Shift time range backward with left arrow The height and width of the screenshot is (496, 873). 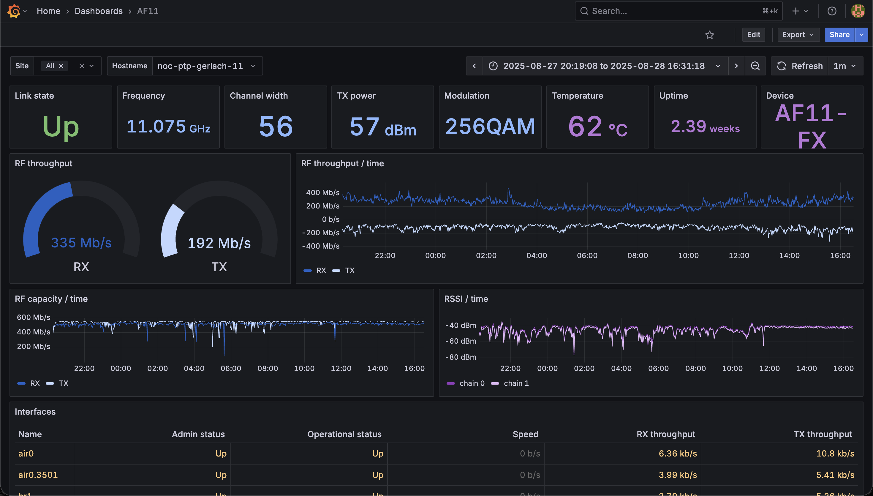pos(474,66)
